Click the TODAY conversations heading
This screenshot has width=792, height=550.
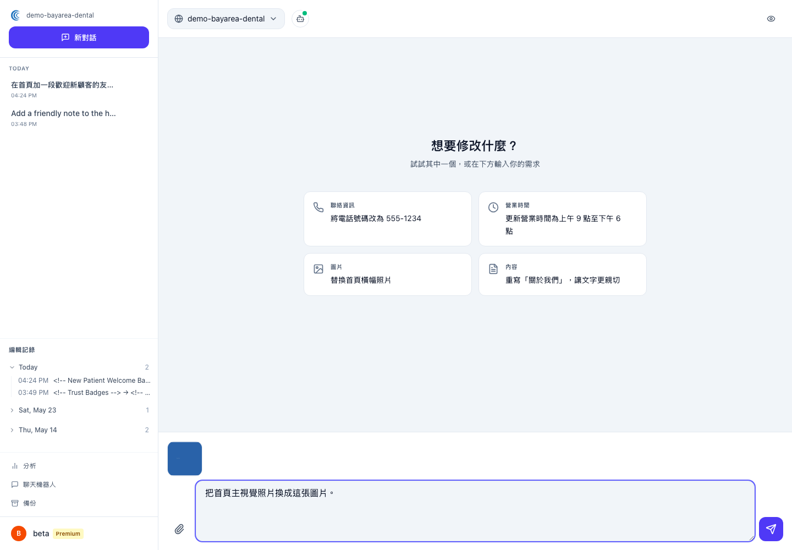coord(19,69)
